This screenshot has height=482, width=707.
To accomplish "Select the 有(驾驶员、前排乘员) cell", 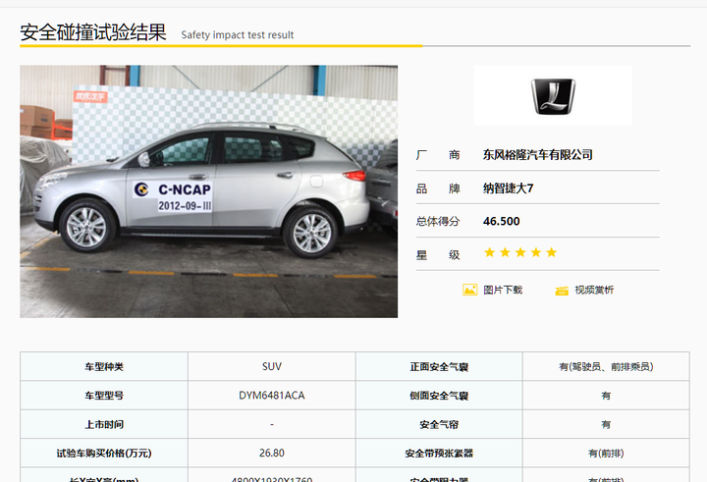I will point(606,366).
